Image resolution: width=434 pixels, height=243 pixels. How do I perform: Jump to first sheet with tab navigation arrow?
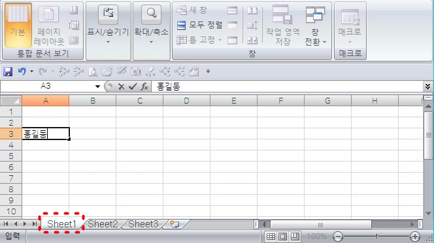click(x=6, y=223)
